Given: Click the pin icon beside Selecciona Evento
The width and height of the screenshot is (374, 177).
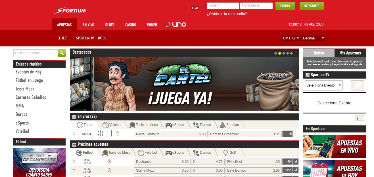Looking at the screenshot, I should pyautogui.click(x=357, y=85).
